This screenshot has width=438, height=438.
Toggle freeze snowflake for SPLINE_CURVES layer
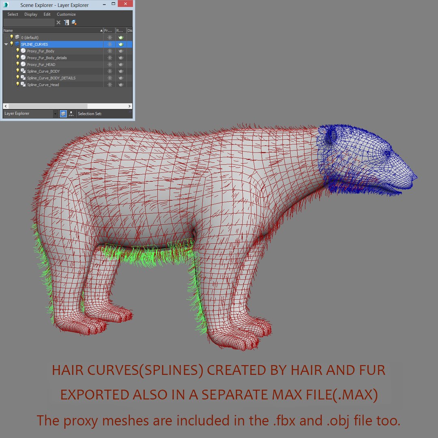coord(110,44)
